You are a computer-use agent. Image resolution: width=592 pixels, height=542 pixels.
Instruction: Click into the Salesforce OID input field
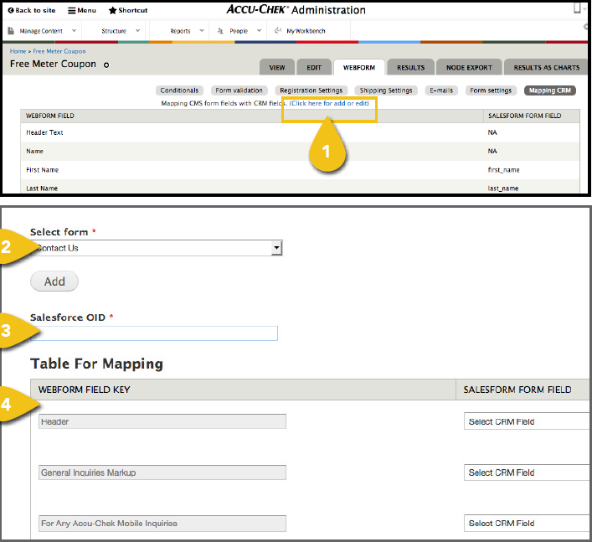[x=154, y=333]
